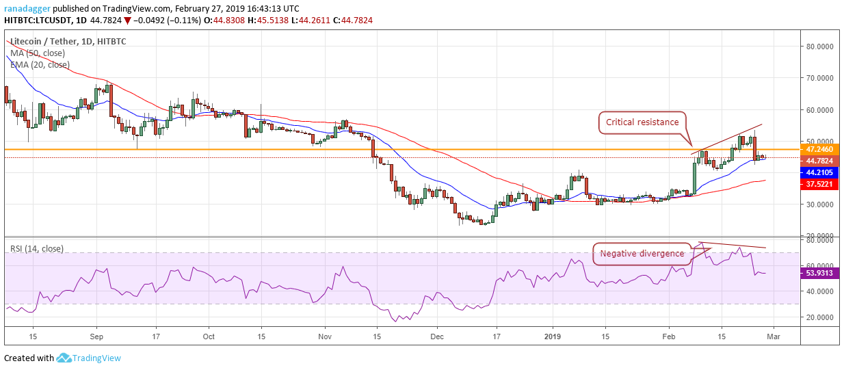
Task: Click the '2019' date axis label
Action: click(x=553, y=336)
